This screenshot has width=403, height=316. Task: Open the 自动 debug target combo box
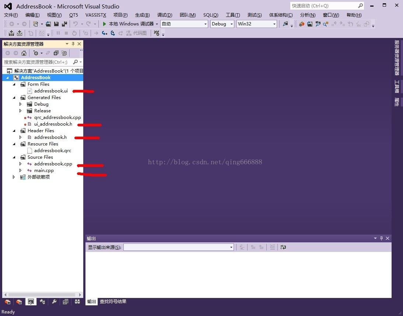(184, 24)
